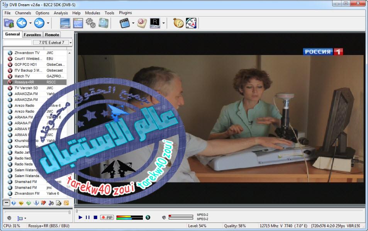The width and height of the screenshot is (368, 231).
Task: Click the gray shield icon beside MPEG-2 bars
Action: [164, 218]
